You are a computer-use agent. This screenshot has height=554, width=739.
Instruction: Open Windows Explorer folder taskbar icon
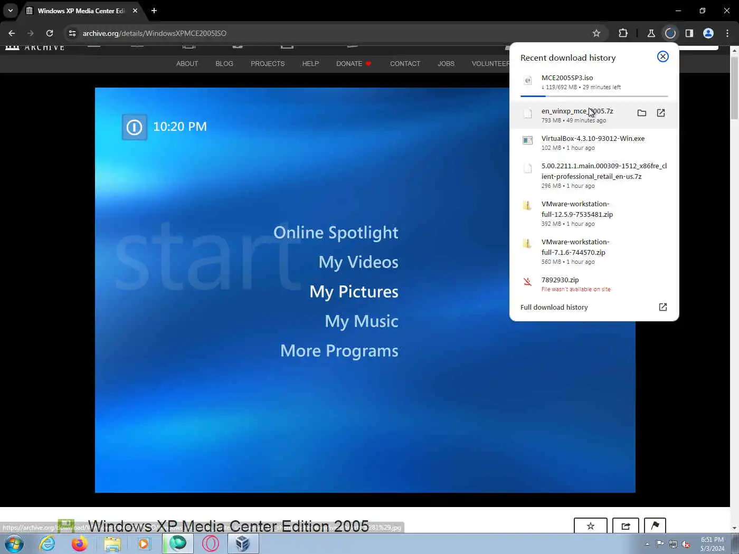click(x=112, y=543)
